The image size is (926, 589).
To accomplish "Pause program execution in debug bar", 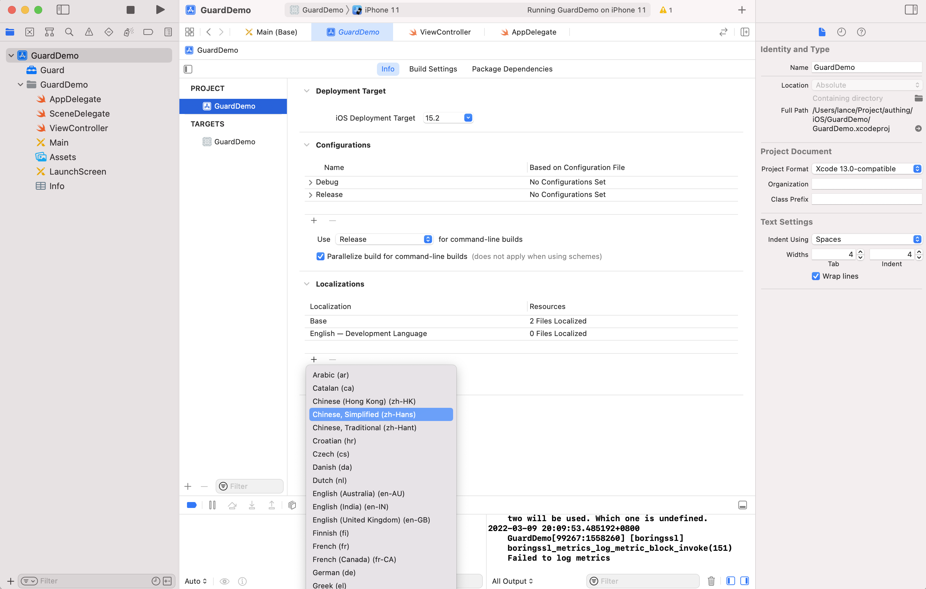I will click(x=212, y=505).
